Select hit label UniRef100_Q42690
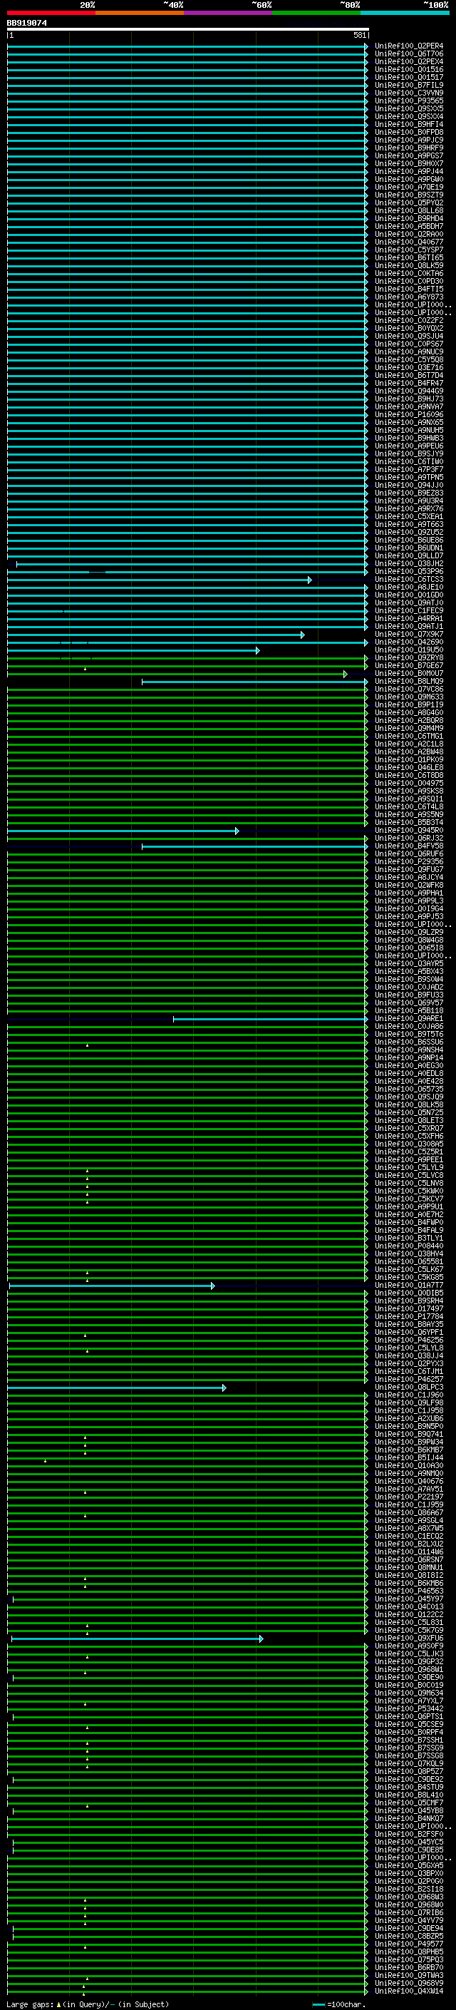 pos(408,642)
